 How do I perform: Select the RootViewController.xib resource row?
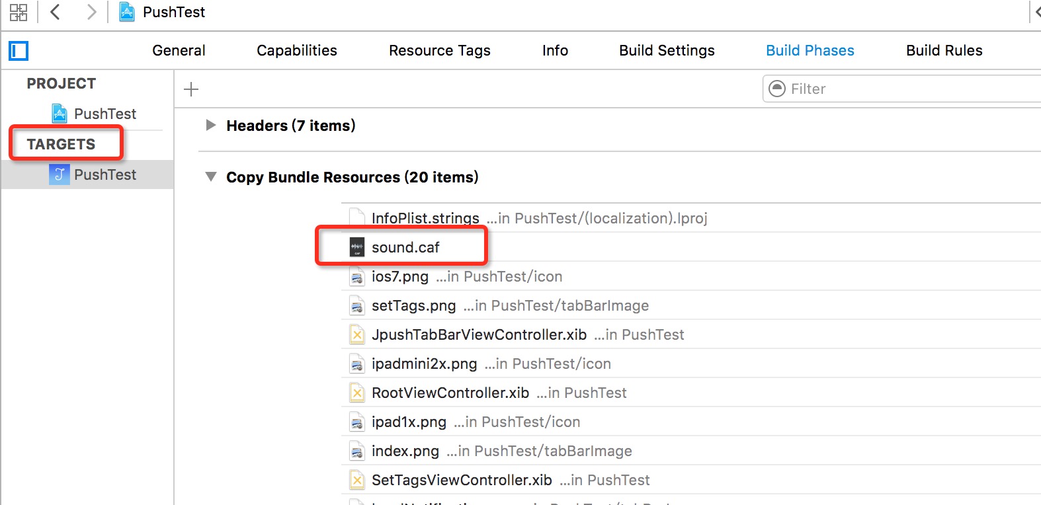coord(450,393)
